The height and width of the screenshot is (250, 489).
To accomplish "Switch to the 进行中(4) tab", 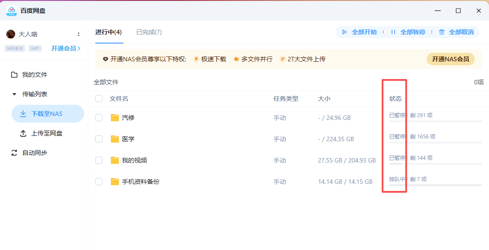I will tap(109, 32).
